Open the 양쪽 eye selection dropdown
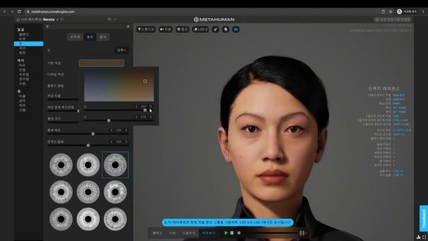Screen dimensions: 428x241 (122, 50)
